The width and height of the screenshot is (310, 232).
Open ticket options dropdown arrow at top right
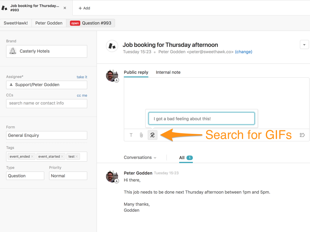[304, 45]
